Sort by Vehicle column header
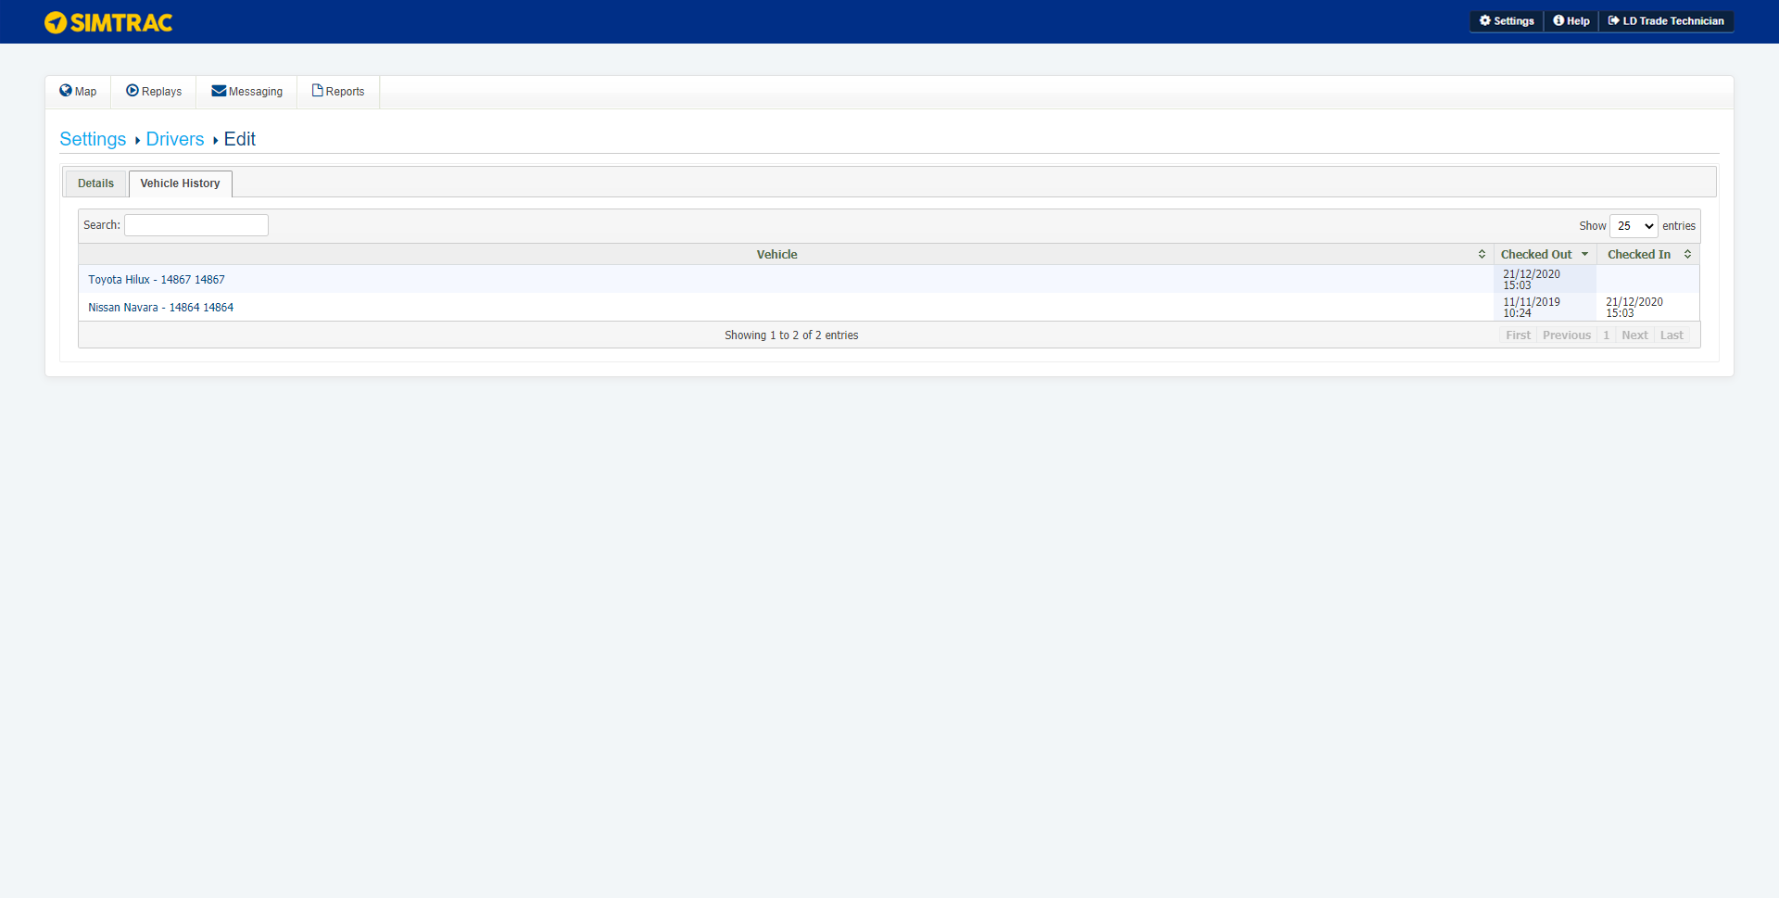This screenshot has height=898, width=1779. click(786, 254)
